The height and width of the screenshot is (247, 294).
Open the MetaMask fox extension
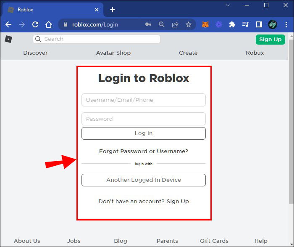pos(205,24)
